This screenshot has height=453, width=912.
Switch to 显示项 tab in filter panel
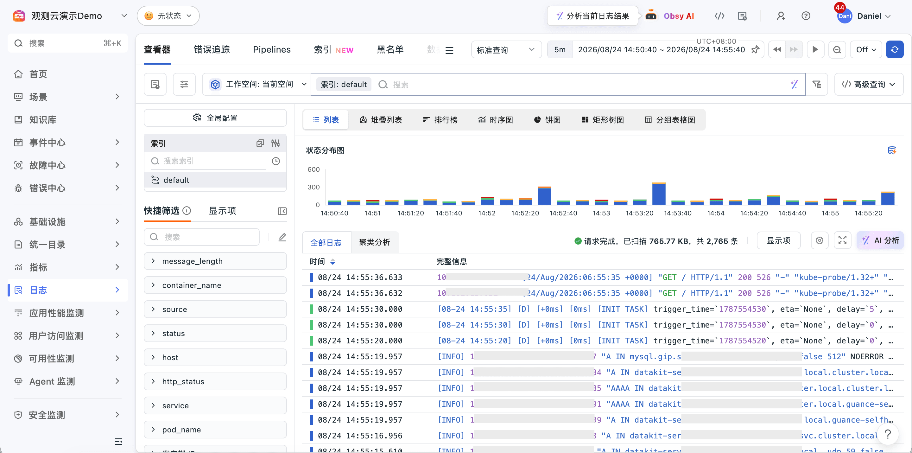[222, 211]
